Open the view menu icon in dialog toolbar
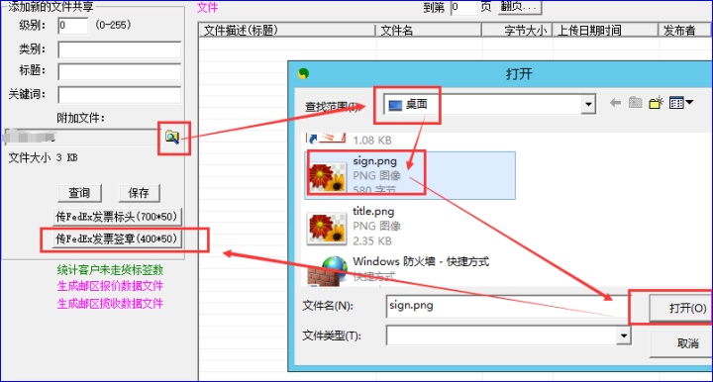The image size is (713, 382). (x=681, y=103)
